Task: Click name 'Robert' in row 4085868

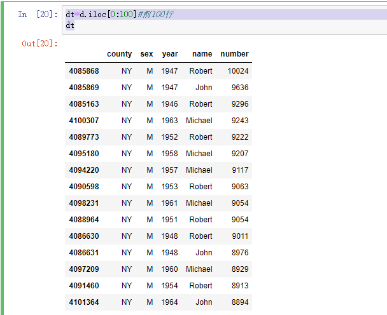Action: (201, 71)
